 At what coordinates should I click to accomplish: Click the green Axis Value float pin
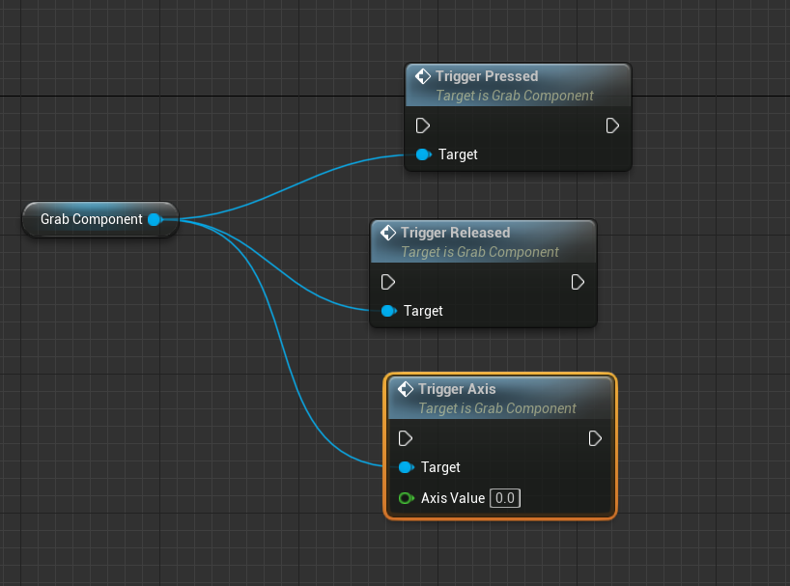(406, 498)
